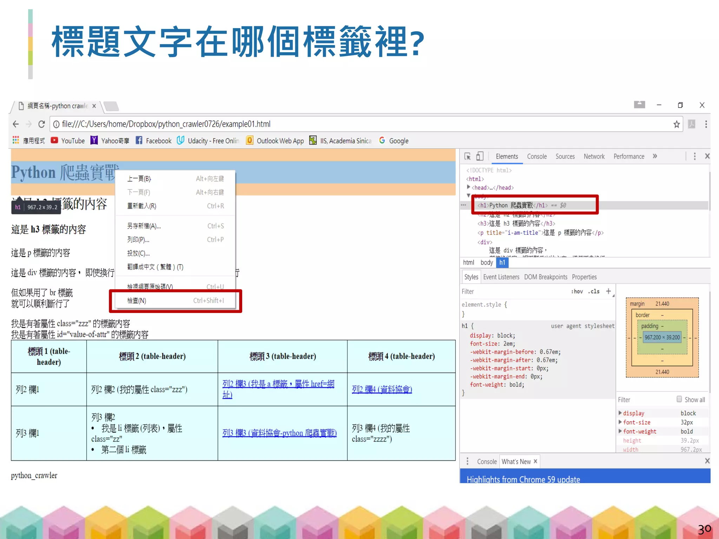Open the Chrome three-dot menu
The height and width of the screenshot is (539, 719).
tap(706, 124)
